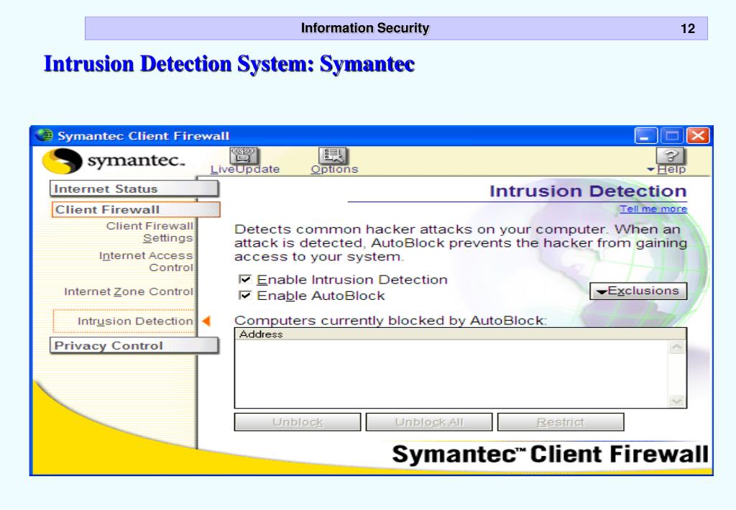Click scroll down arrow in blocked list
Viewport: 736px width, 510px height.
coord(676,401)
